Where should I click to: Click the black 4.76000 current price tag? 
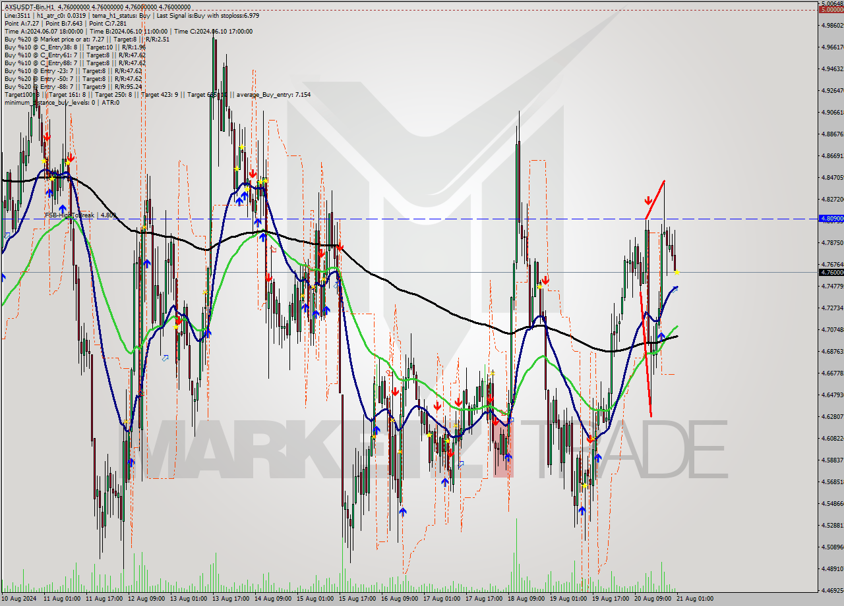click(x=831, y=272)
